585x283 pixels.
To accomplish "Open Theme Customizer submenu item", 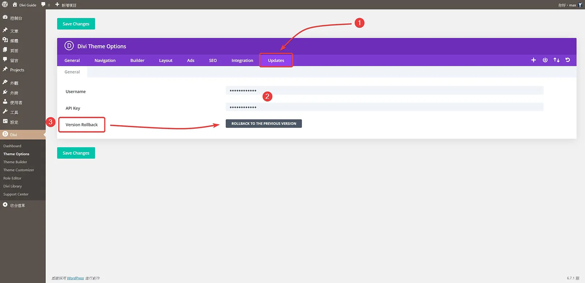I will pyautogui.click(x=19, y=170).
